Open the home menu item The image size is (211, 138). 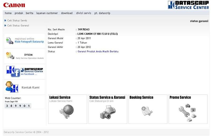click(8, 13)
